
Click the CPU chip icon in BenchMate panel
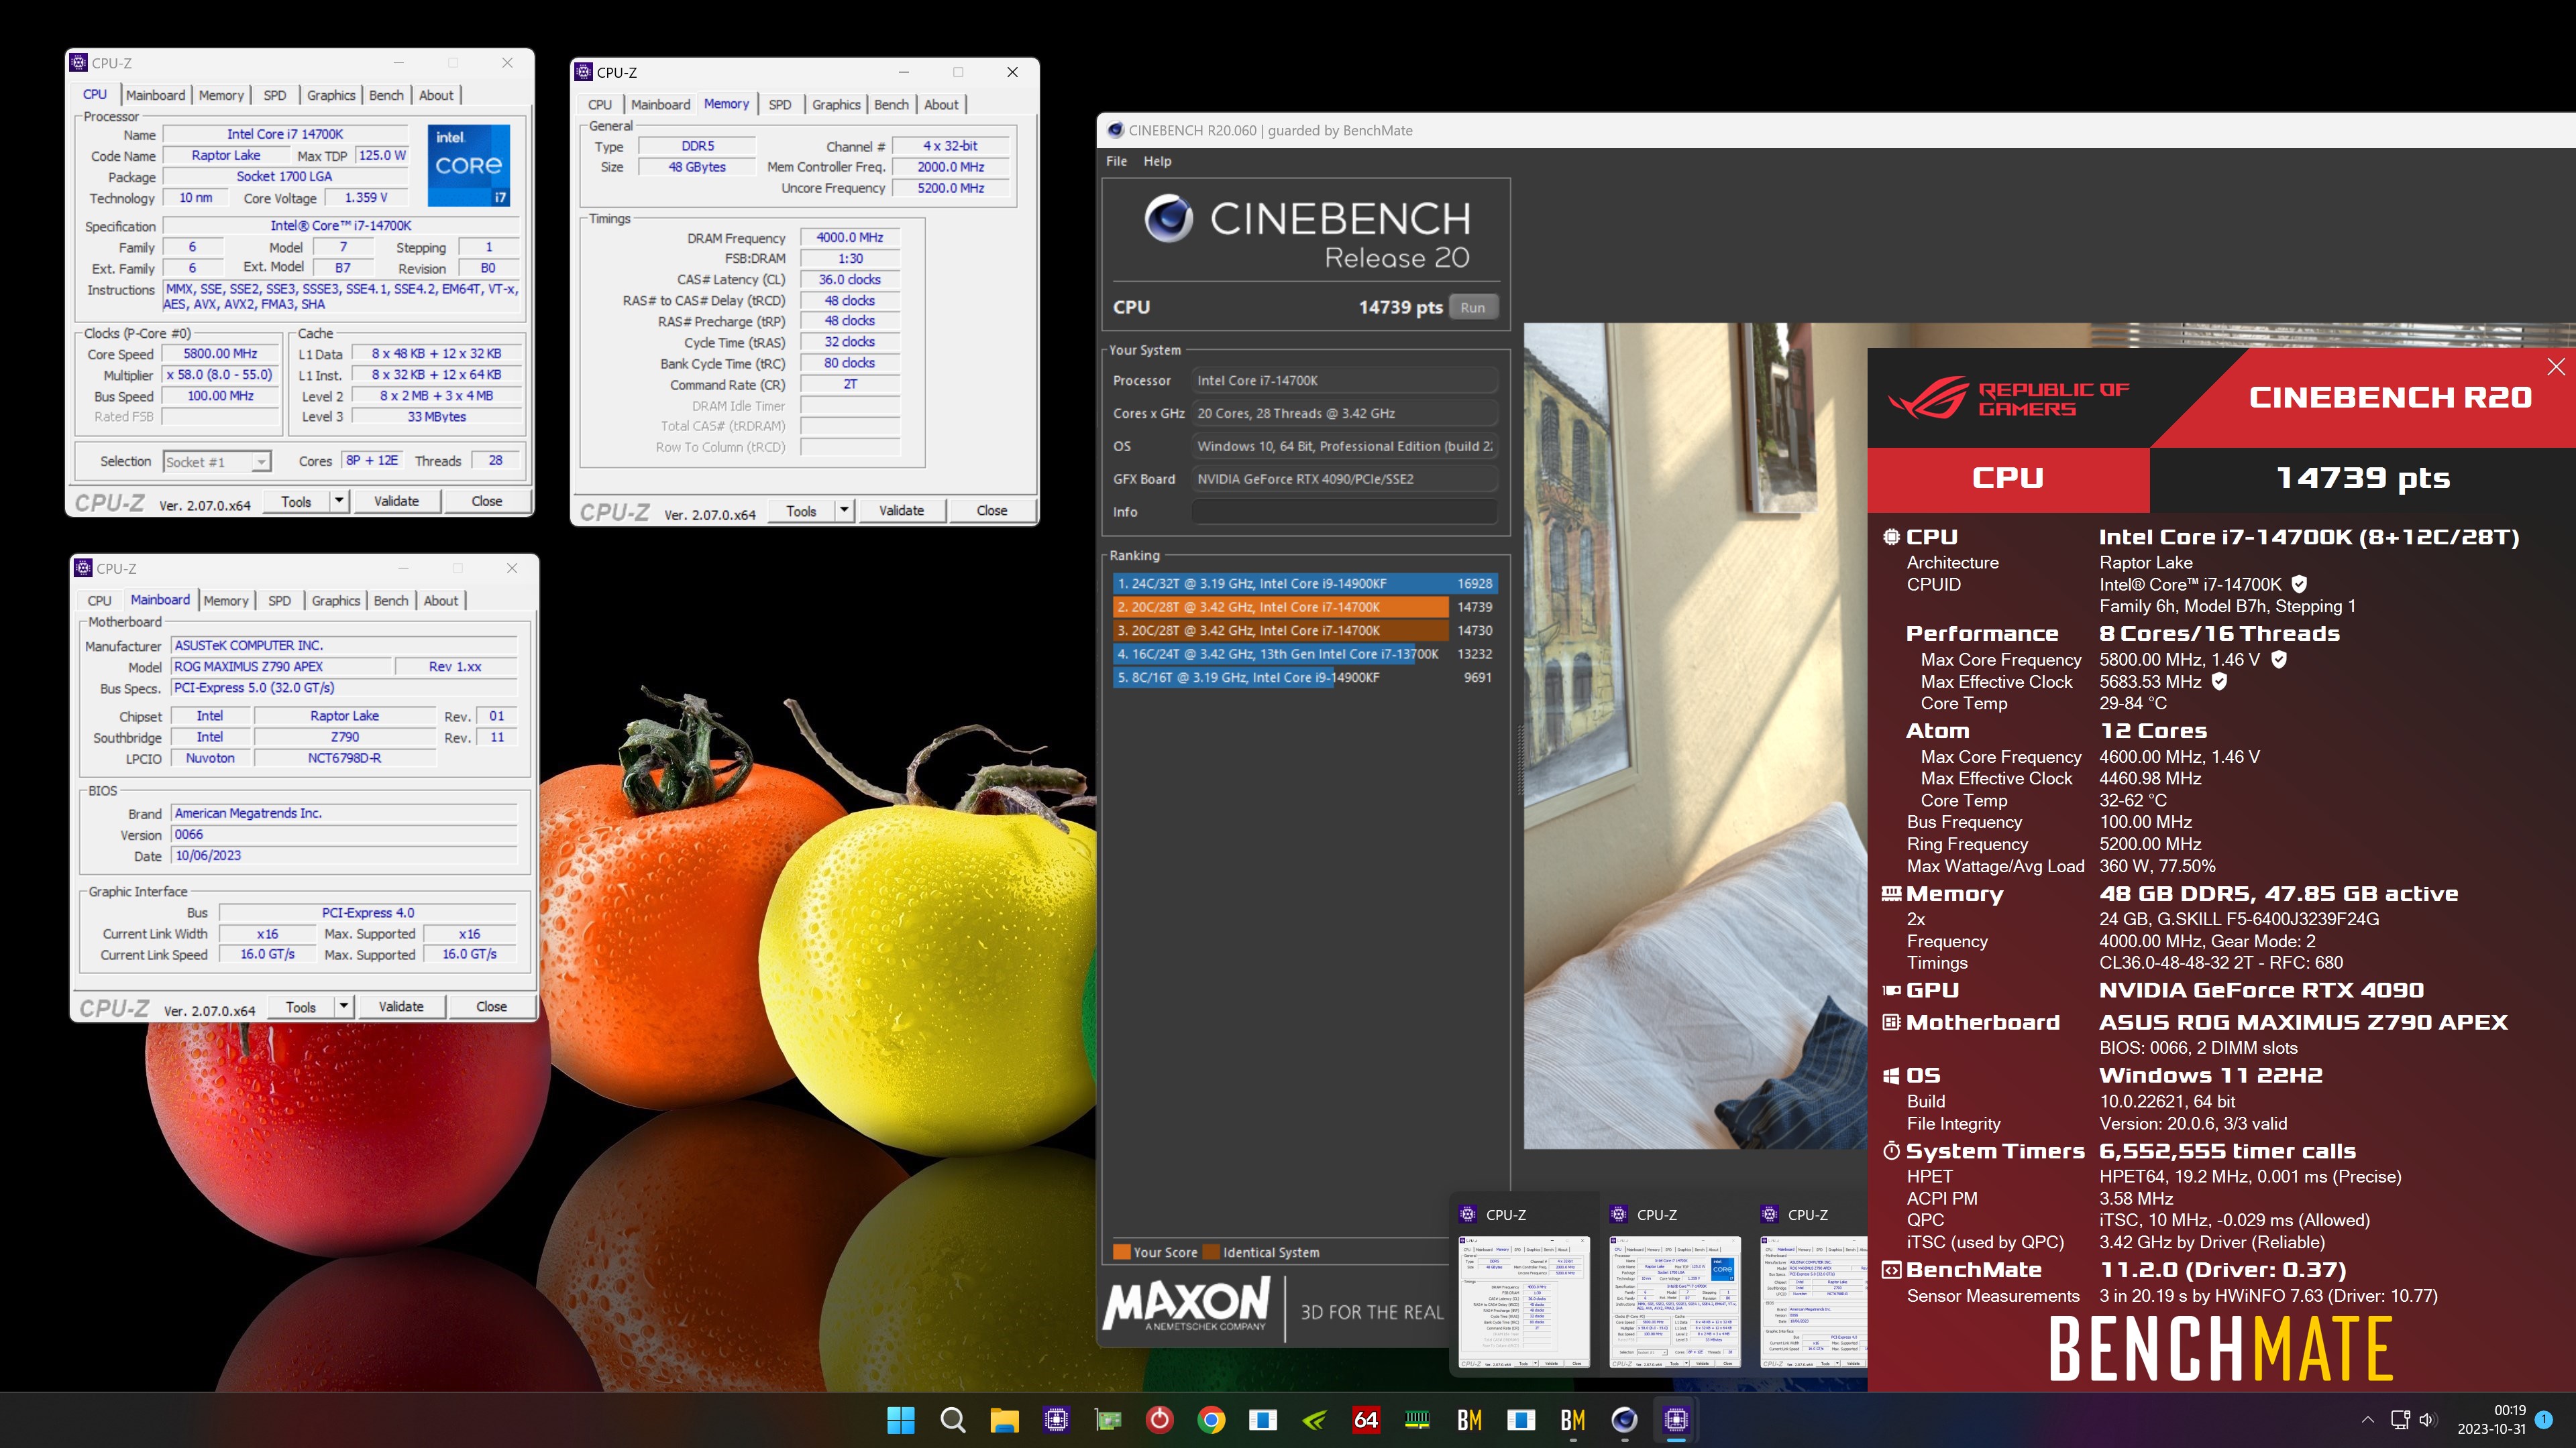(1891, 536)
